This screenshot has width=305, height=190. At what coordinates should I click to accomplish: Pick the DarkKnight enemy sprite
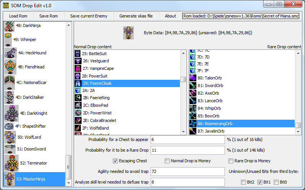click(x=11, y=113)
